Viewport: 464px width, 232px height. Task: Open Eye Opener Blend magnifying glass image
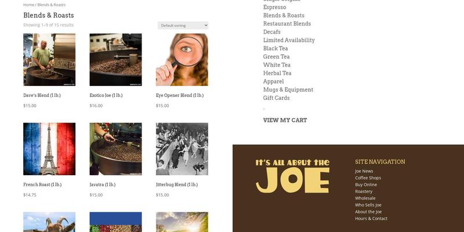coord(182,60)
